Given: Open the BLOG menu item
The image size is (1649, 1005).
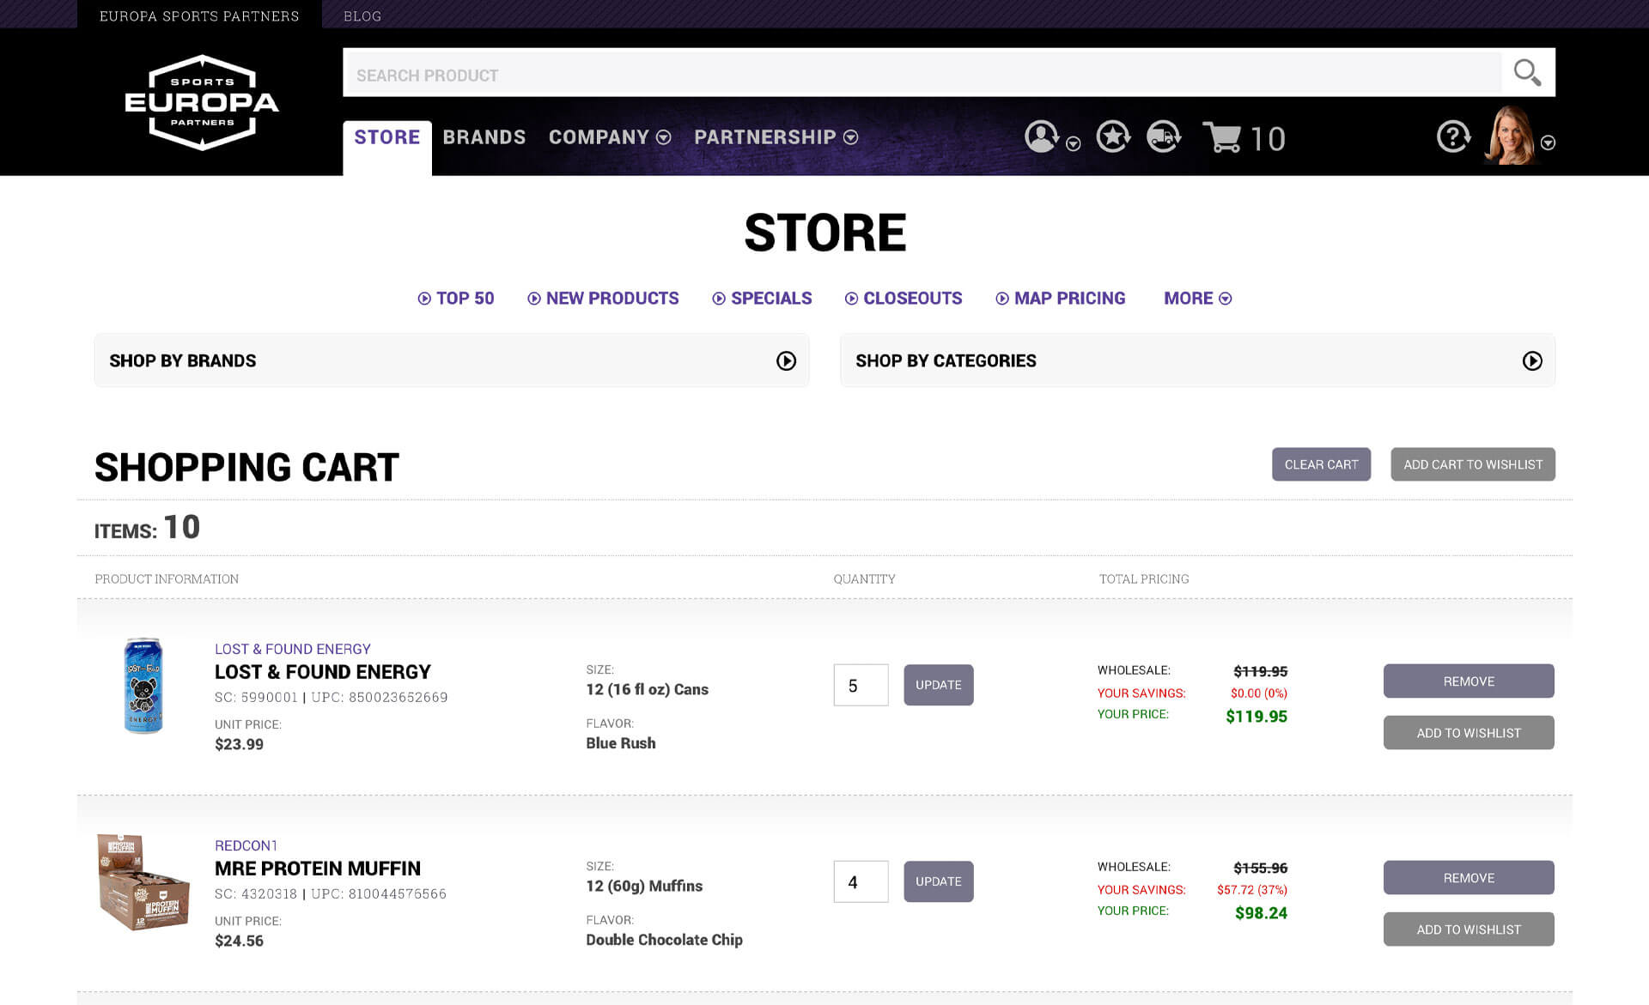Looking at the screenshot, I should [x=362, y=15].
